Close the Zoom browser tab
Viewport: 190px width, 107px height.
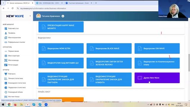pos(91,3)
